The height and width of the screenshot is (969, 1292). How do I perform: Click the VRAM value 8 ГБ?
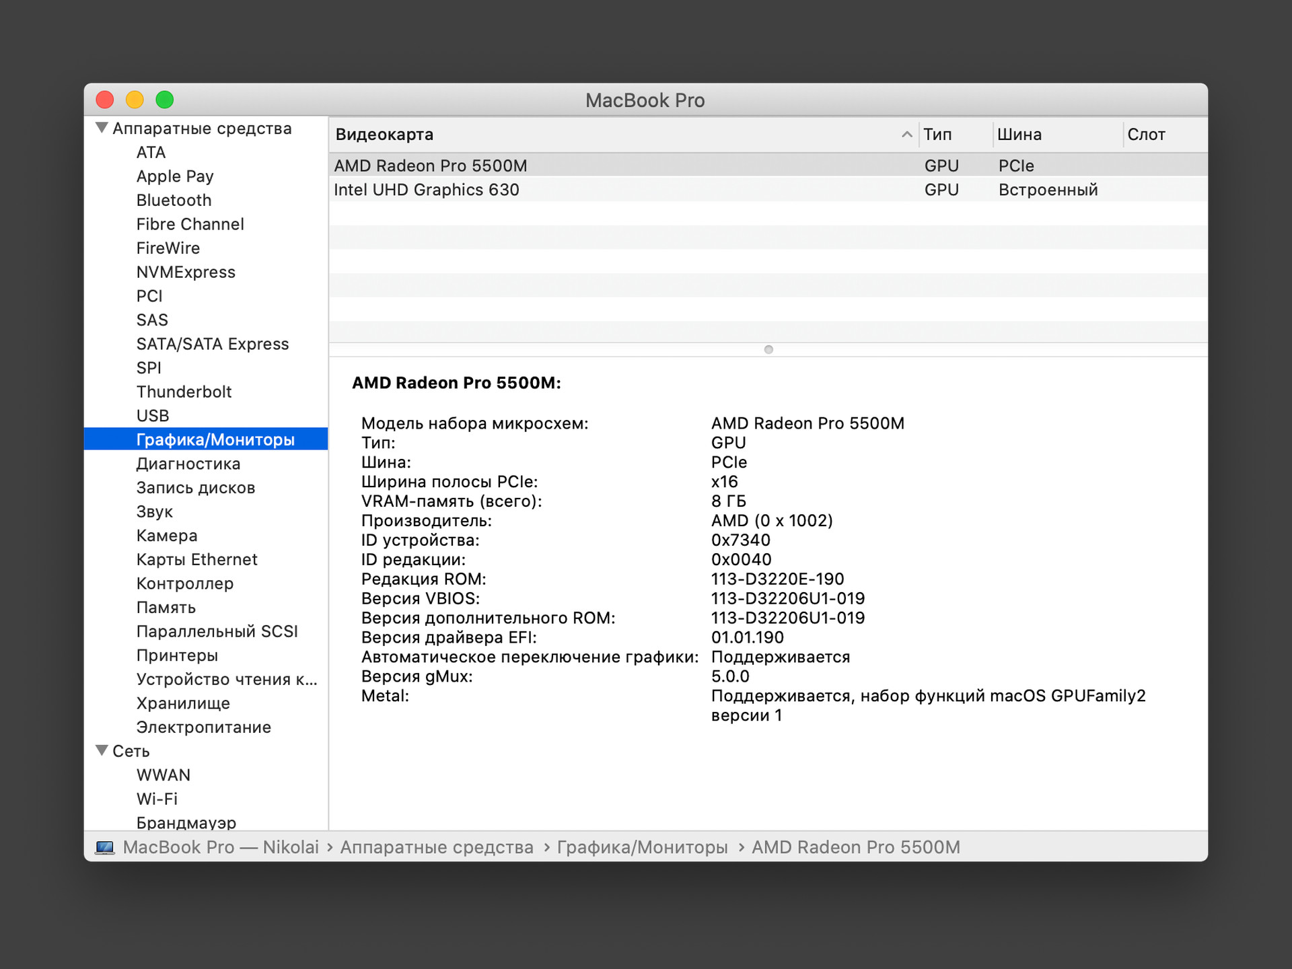[729, 501]
